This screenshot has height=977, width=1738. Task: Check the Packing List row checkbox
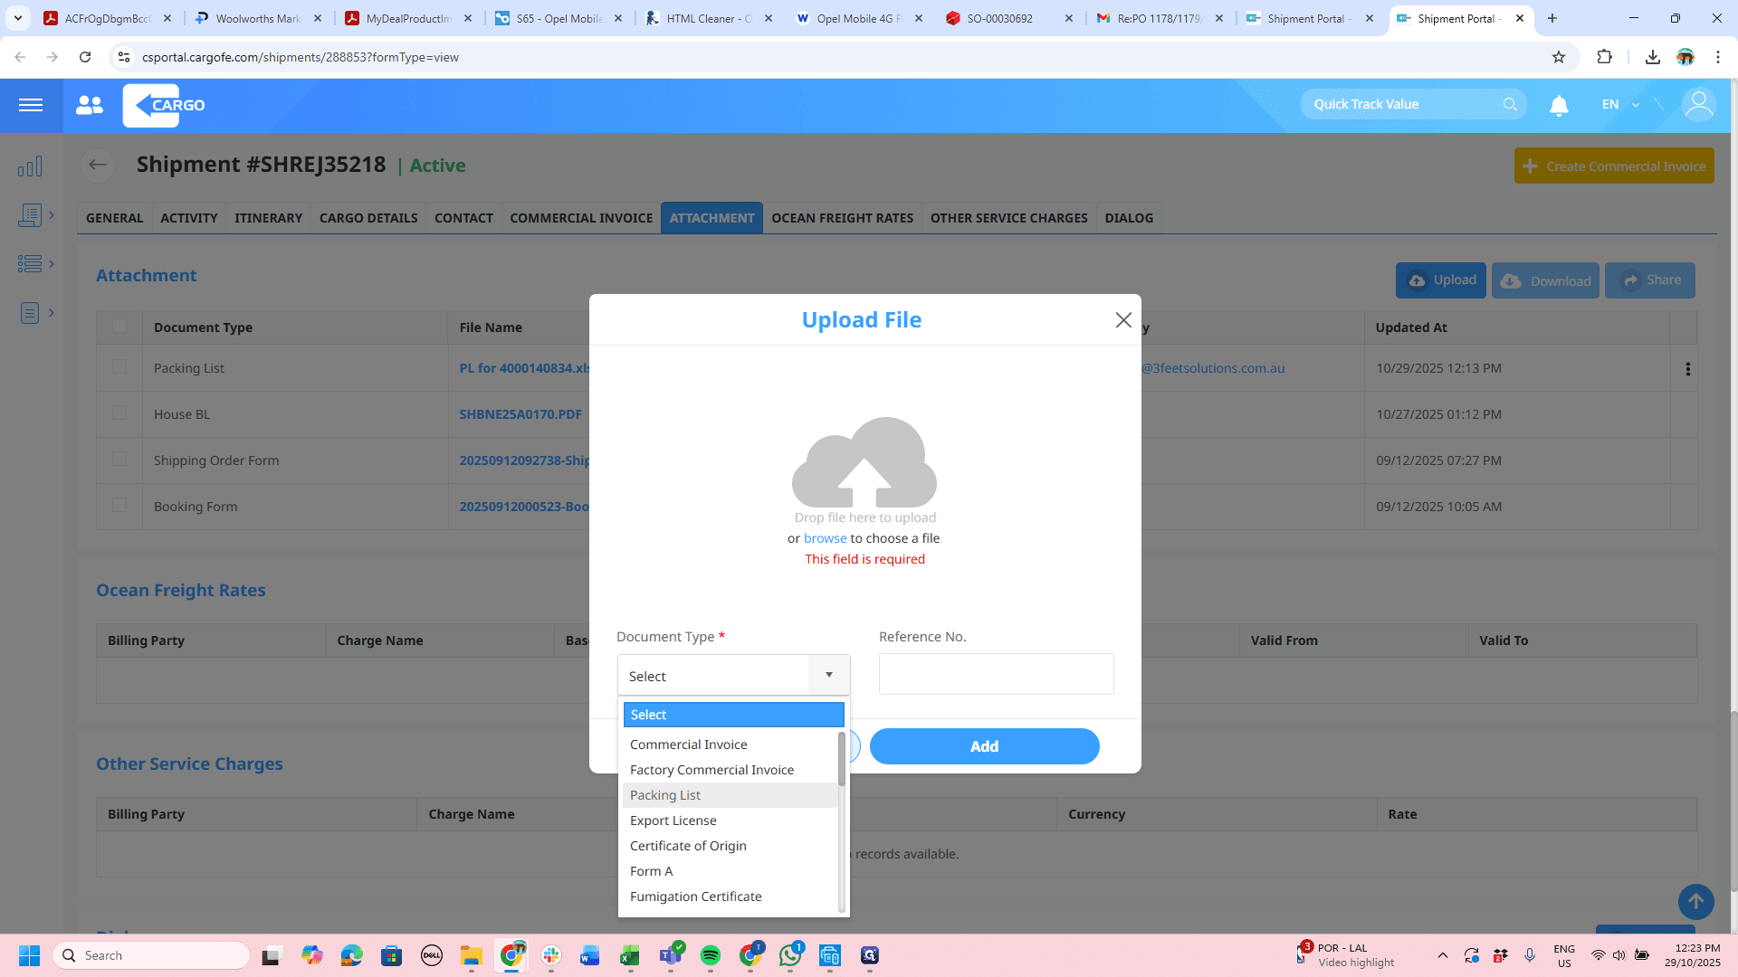(x=119, y=367)
